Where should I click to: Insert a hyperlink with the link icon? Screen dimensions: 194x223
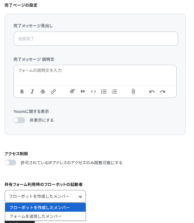[53, 92]
